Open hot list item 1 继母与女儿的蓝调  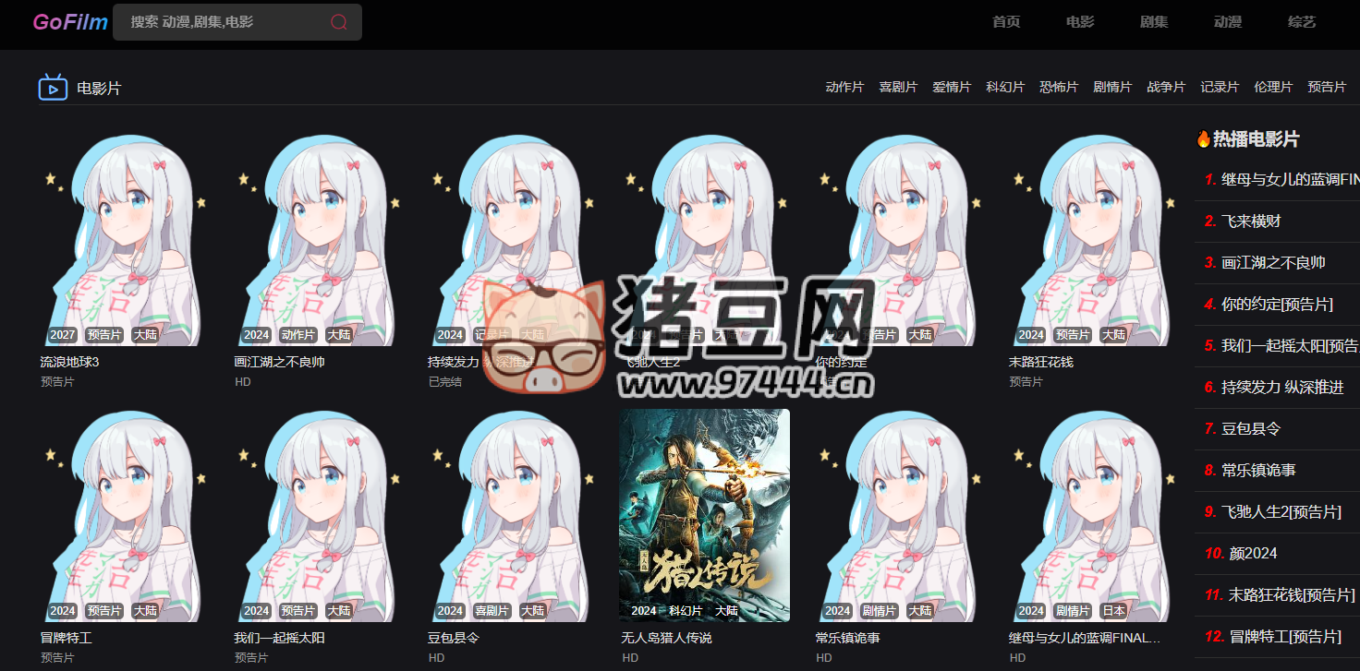click(1277, 180)
